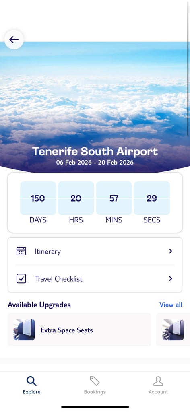Tap the back arrow button
The image size is (190, 412).
[x=14, y=40]
